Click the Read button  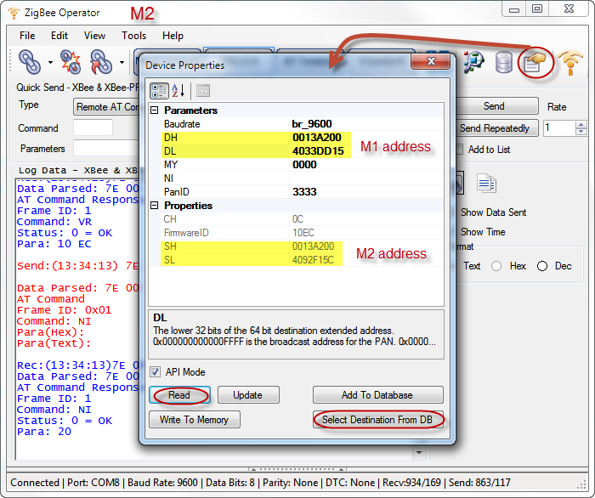click(179, 395)
